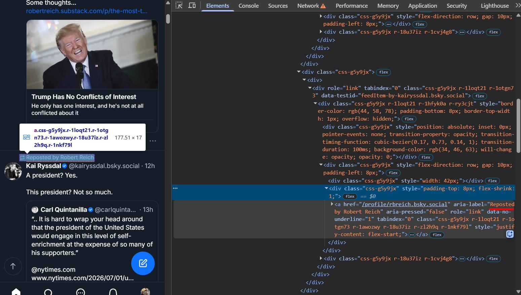
Task: Open the Network tab
Action: tap(311, 6)
